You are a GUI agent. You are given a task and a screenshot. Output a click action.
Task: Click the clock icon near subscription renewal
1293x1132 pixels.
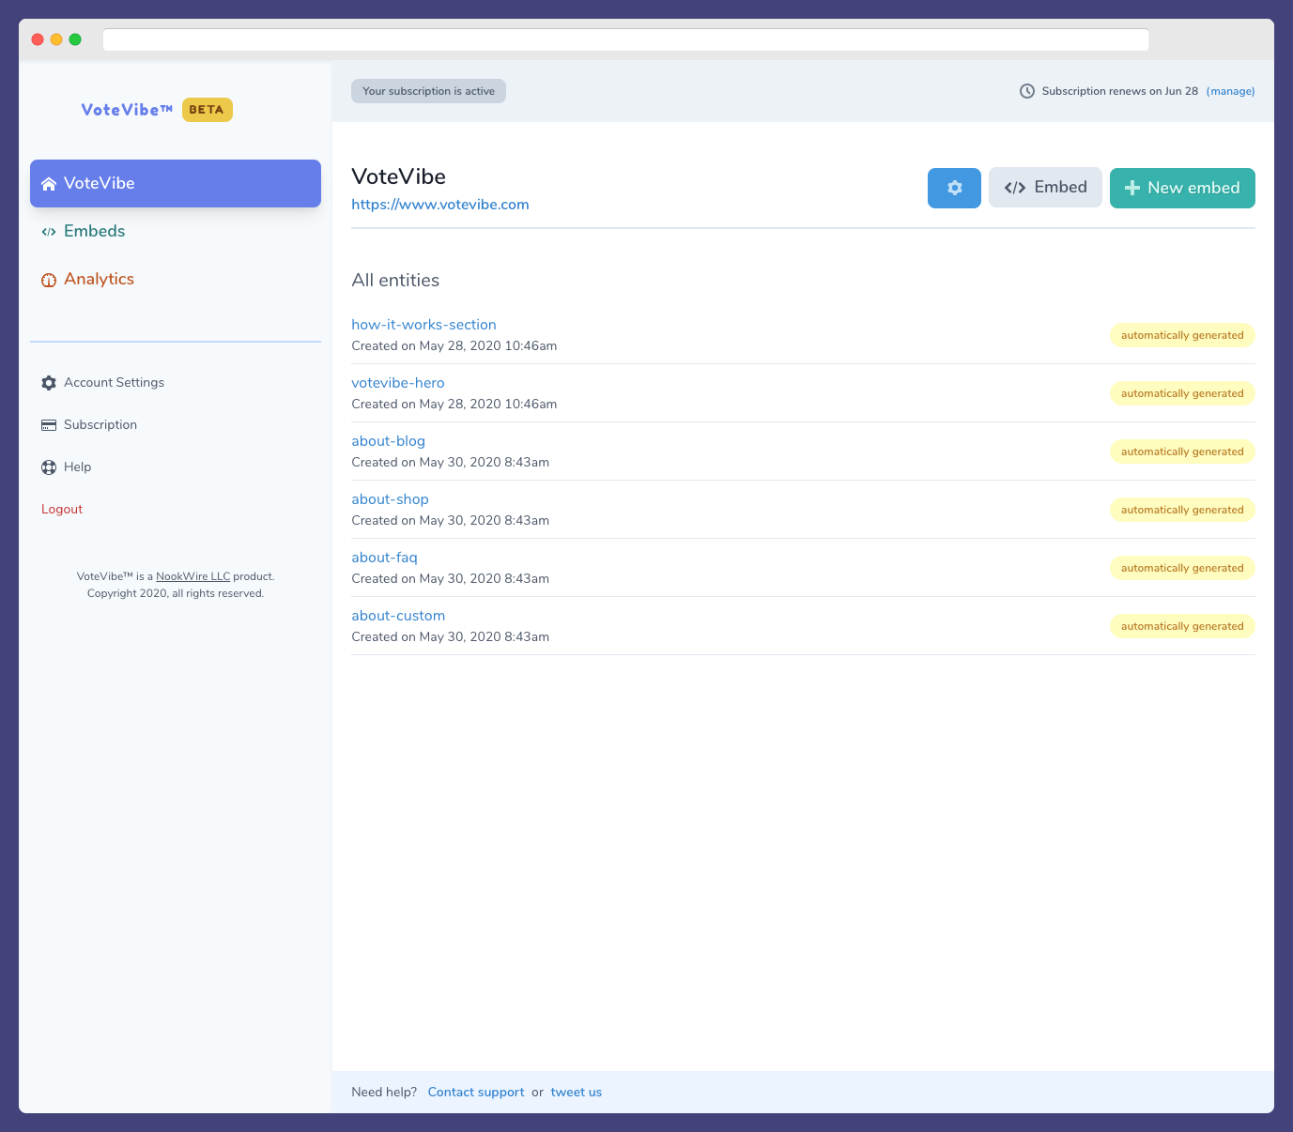coord(1027,91)
